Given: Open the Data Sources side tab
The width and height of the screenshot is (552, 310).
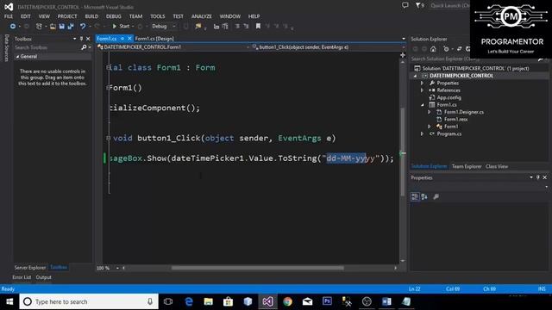Looking at the screenshot, I should pos(6,48).
